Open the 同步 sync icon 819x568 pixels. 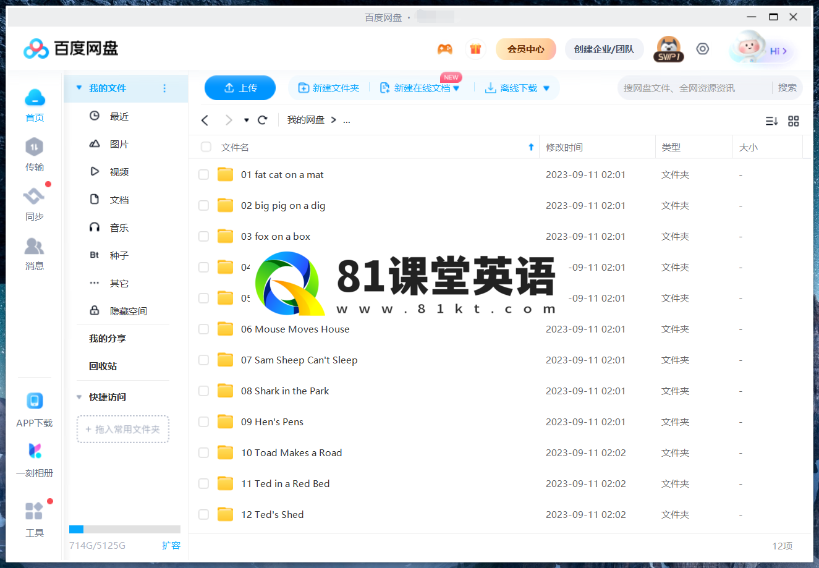click(35, 197)
